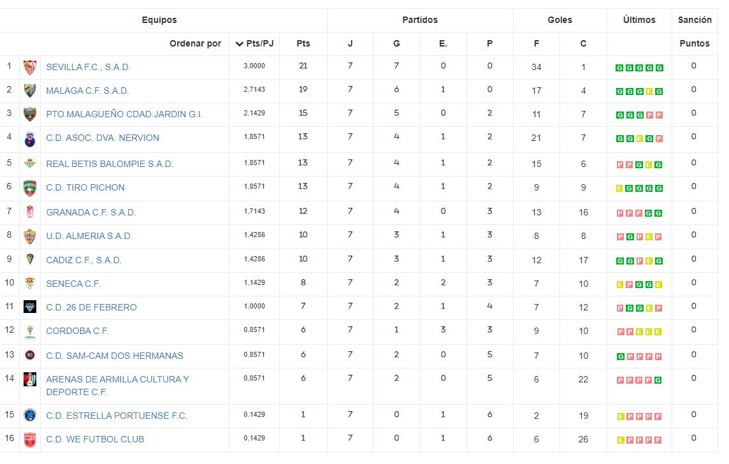Sort by P losses column header

tap(489, 44)
